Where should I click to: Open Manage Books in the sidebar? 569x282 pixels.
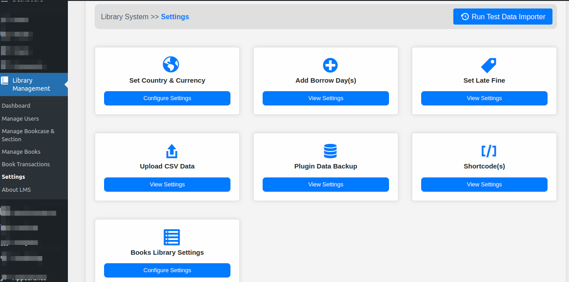[x=21, y=152]
